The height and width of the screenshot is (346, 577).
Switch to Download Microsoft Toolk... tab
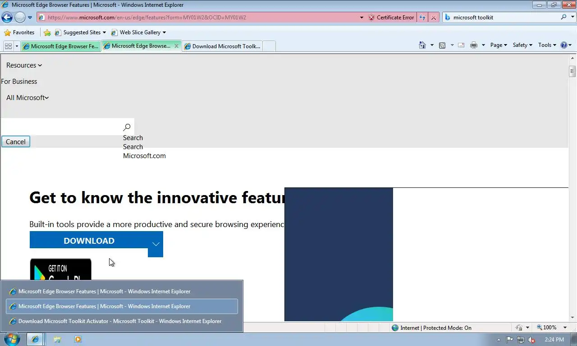[x=222, y=46]
